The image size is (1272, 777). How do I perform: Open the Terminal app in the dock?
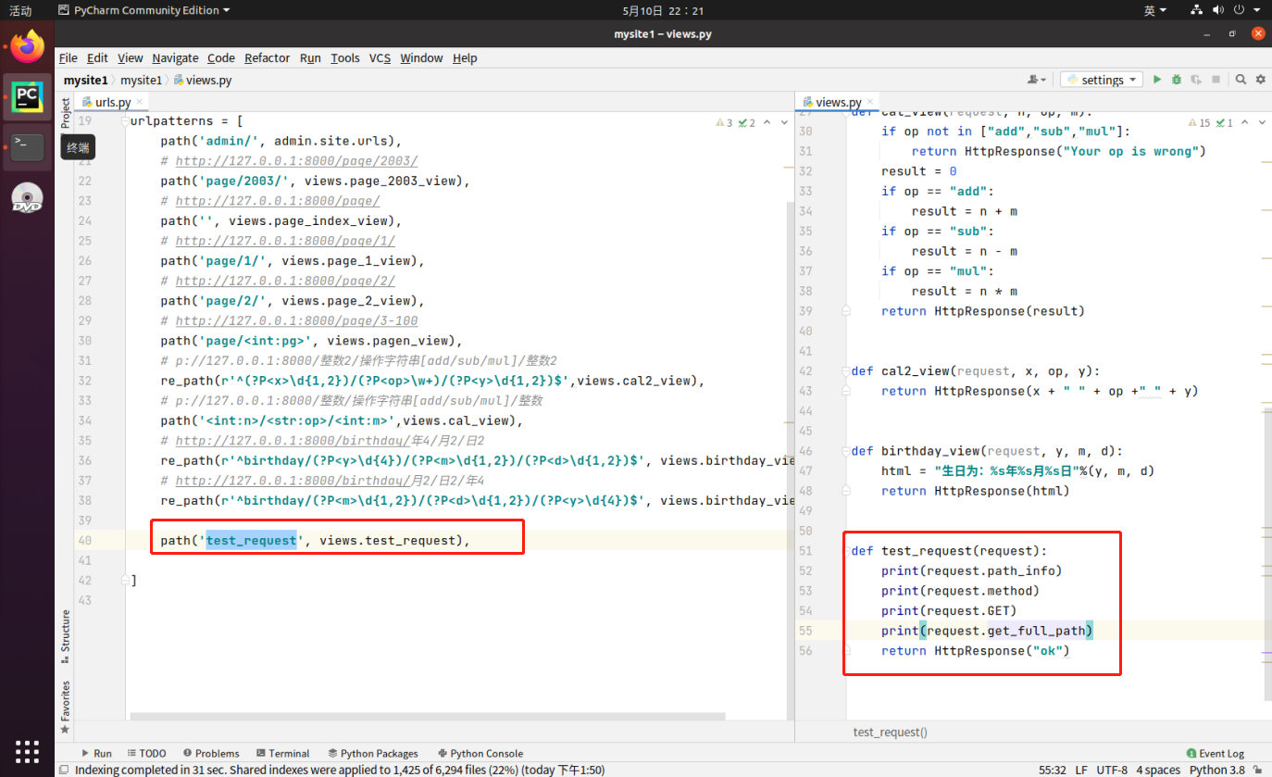pos(28,146)
